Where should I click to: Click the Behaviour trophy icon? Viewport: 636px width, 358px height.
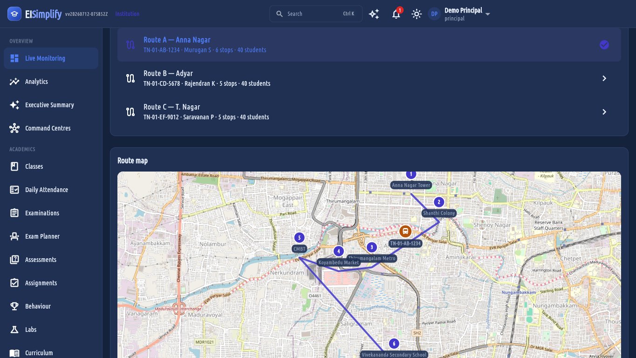pyautogui.click(x=14, y=306)
